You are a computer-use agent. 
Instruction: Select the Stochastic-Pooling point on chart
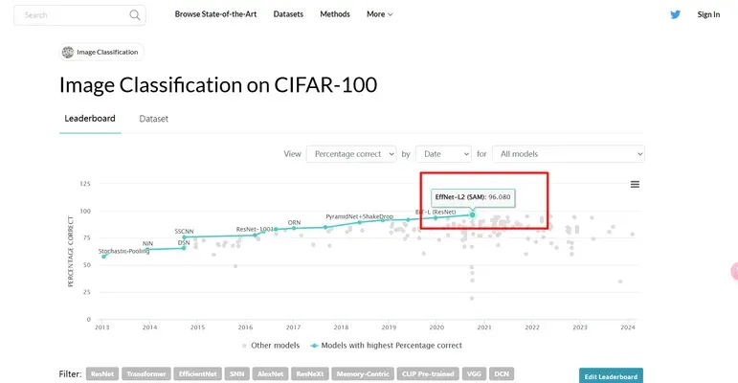tap(104, 257)
